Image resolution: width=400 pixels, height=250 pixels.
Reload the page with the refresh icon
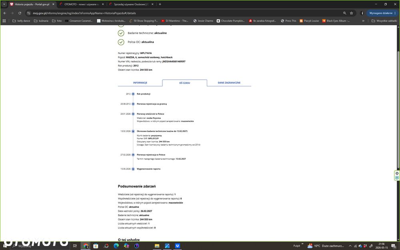point(20,13)
